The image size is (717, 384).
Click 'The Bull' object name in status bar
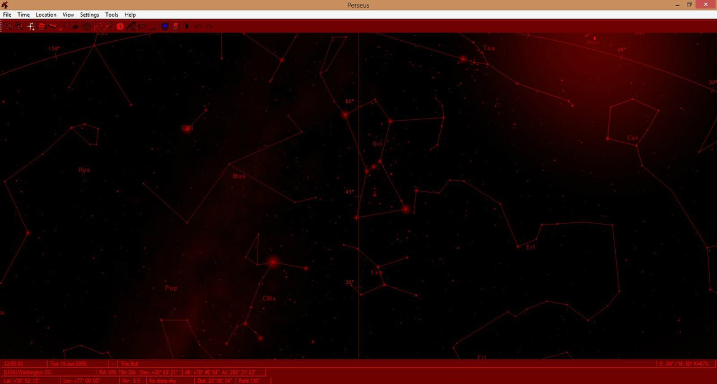tap(129, 364)
